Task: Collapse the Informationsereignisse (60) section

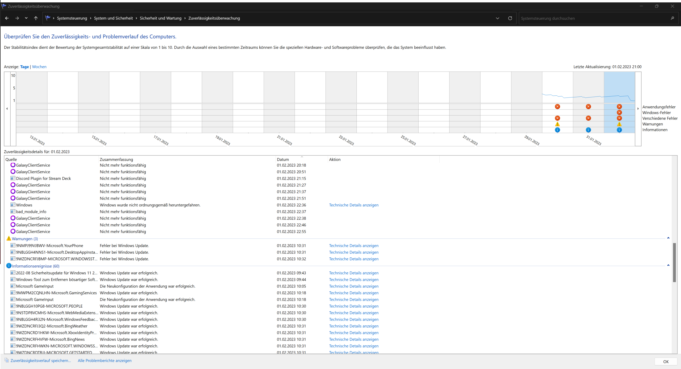Action: [x=668, y=265]
